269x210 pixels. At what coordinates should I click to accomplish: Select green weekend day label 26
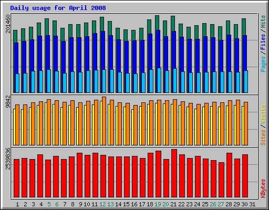click(x=213, y=204)
